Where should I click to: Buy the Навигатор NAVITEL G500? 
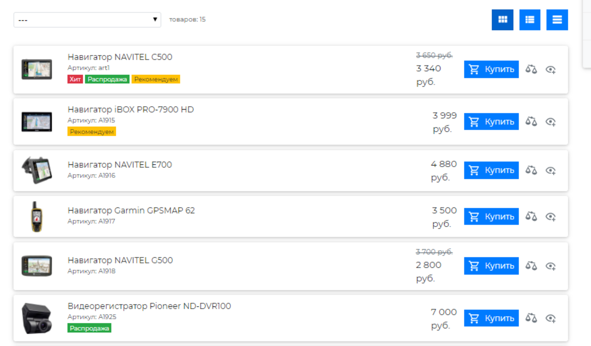click(x=491, y=266)
